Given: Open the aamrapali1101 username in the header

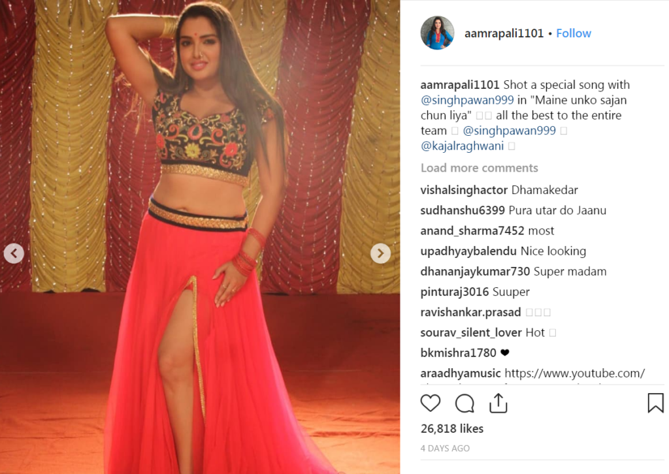Looking at the screenshot, I should (504, 33).
